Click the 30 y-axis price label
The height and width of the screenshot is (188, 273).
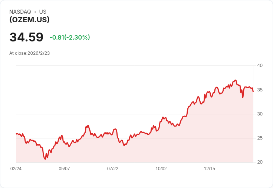click(x=260, y=114)
